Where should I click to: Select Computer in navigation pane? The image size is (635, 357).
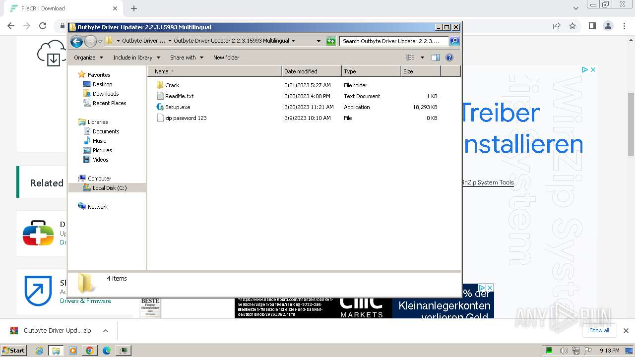coord(99,178)
